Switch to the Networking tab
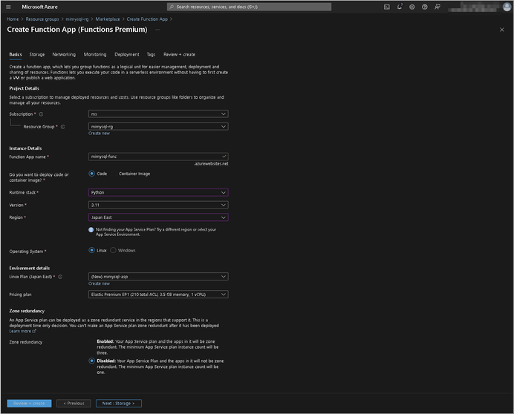Viewport: 514px width, 414px height. [x=64, y=55]
